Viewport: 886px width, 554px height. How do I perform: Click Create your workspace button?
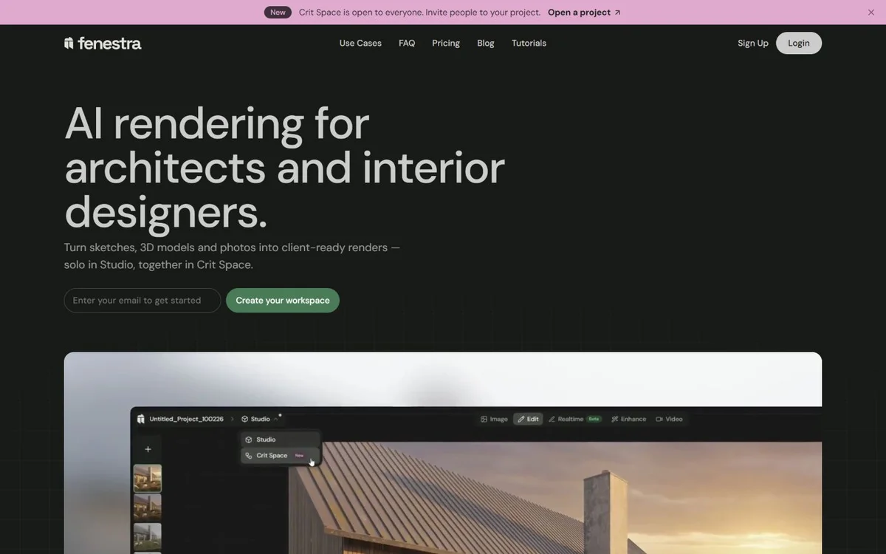[283, 301]
